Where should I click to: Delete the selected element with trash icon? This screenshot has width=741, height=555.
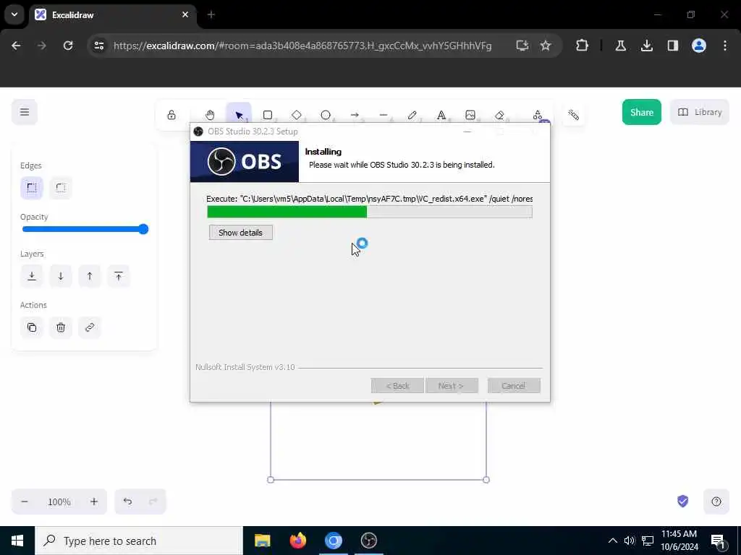[x=61, y=327]
